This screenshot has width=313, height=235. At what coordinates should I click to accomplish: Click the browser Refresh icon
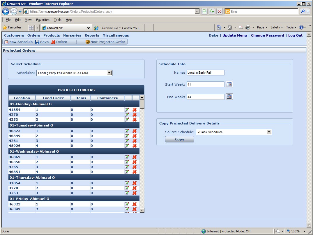pos(212,12)
